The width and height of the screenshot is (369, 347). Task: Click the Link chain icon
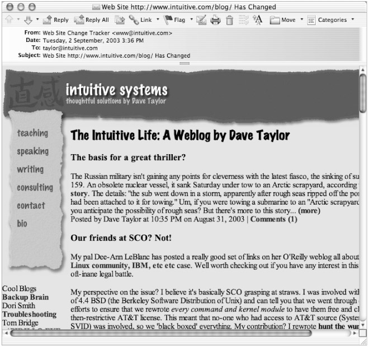pos(140,20)
